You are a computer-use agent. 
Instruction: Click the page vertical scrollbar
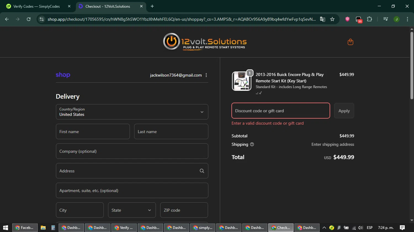[412, 65]
